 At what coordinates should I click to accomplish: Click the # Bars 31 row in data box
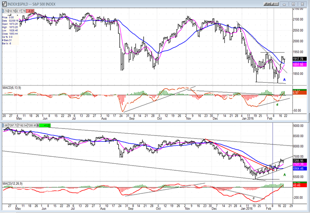(7, 40)
